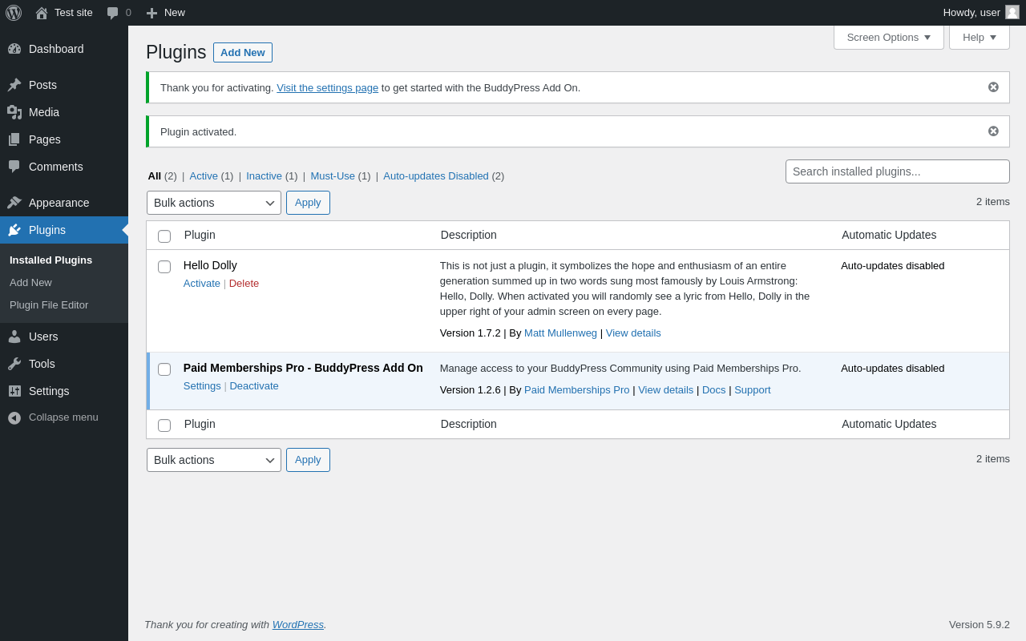Dismiss the Plugin activated notice

[x=993, y=131]
